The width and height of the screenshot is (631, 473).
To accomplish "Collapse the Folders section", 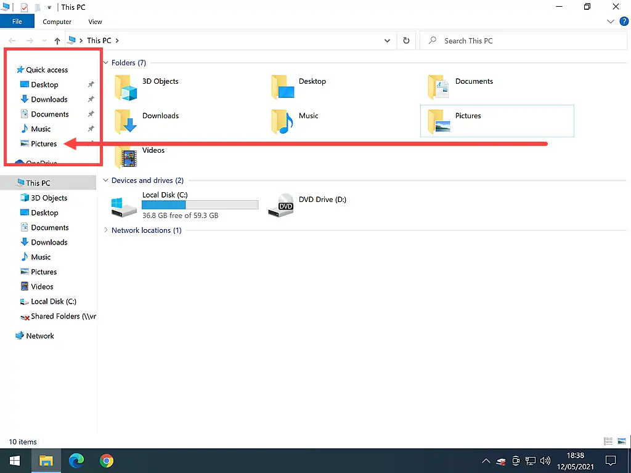I will (x=105, y=62).
